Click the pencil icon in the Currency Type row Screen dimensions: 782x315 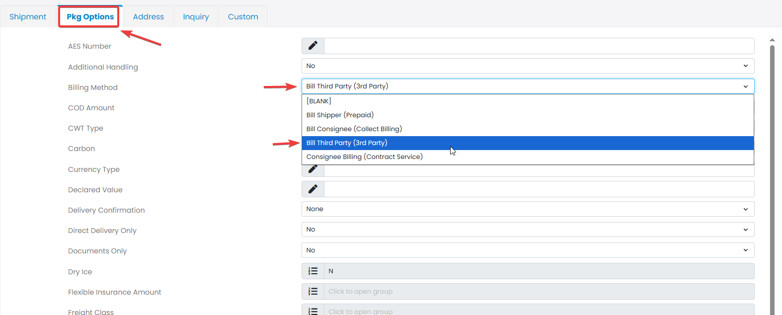click(313, 170)
